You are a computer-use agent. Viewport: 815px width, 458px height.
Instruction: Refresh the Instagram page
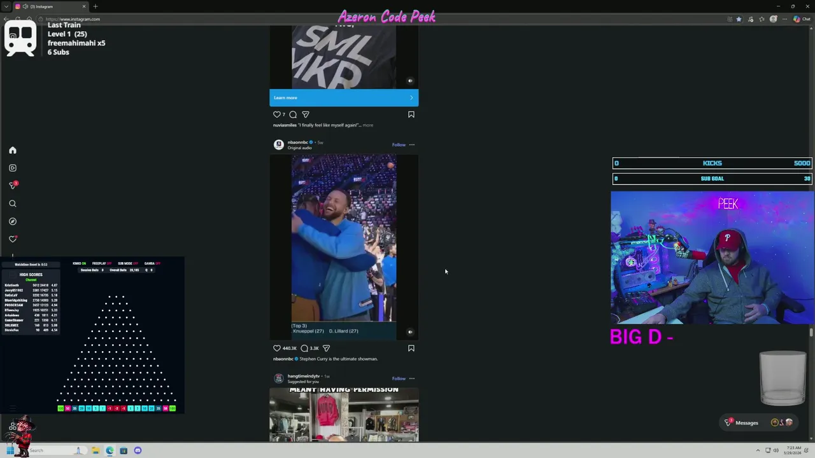[18, 19]
